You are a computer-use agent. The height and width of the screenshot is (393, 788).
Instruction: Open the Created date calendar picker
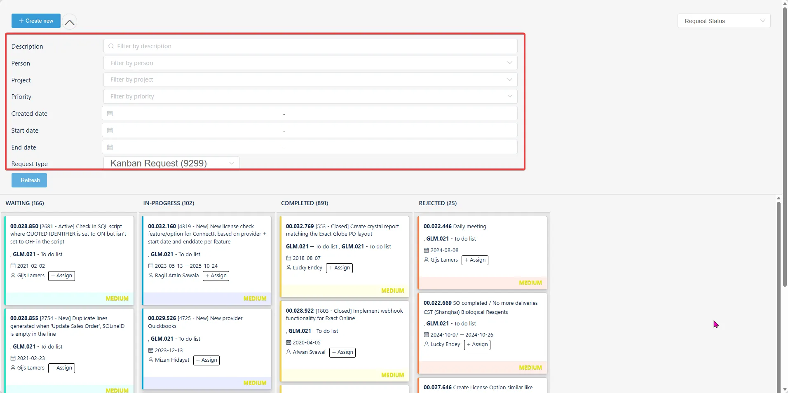tap(109, 113)
